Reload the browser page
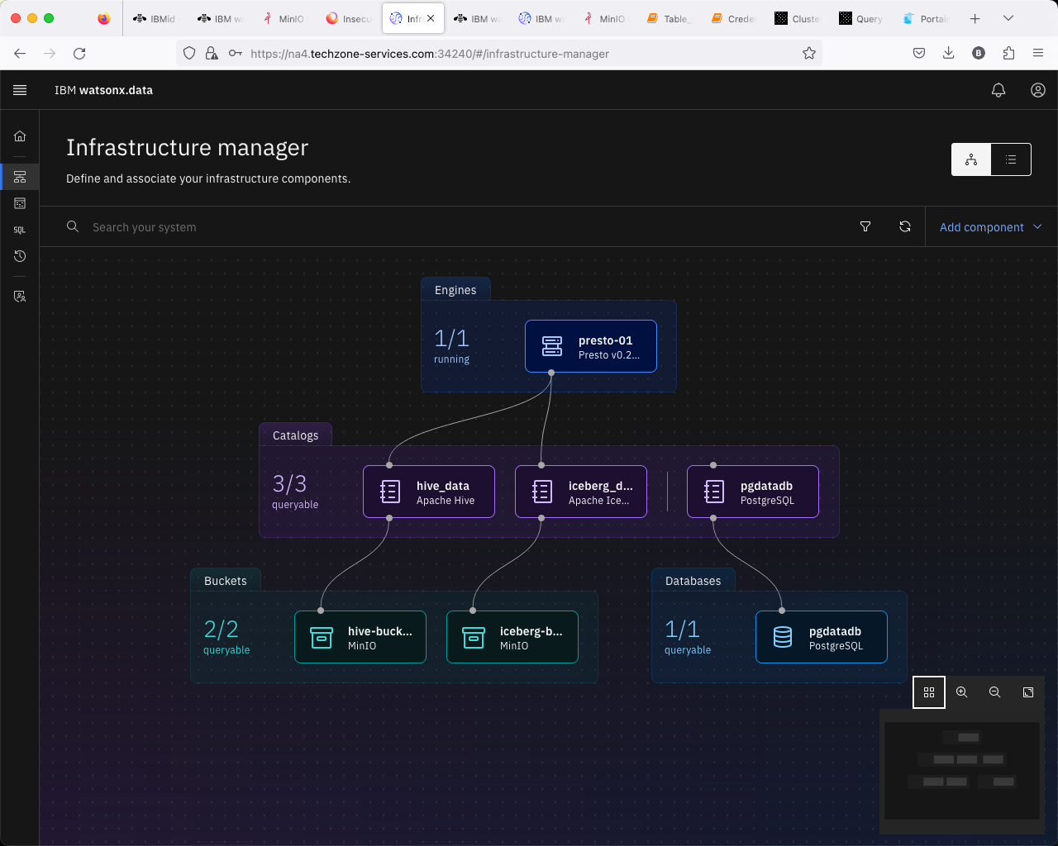Image resolution: width=1058 pixels, height=846 pixels. pos(79,53)
